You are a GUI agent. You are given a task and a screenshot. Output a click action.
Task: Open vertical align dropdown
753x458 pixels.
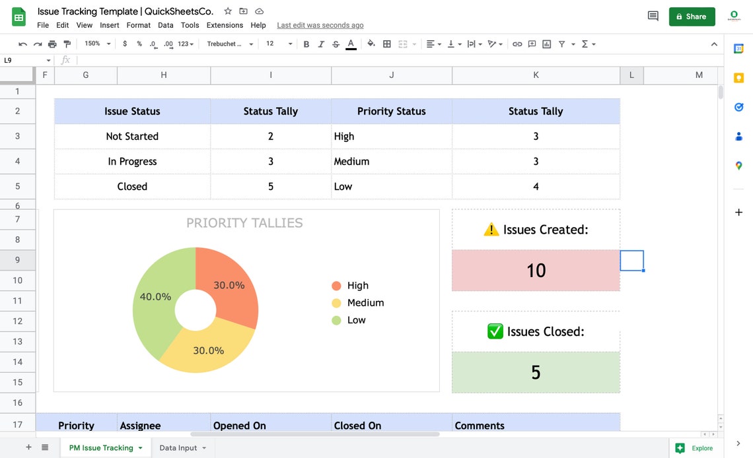(454, 44)
